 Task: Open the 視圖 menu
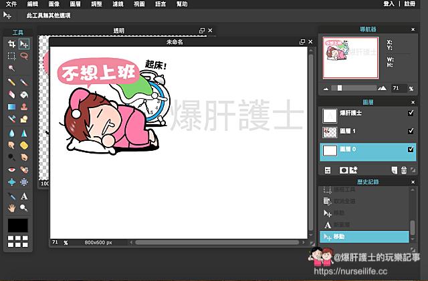coord(139,4)
